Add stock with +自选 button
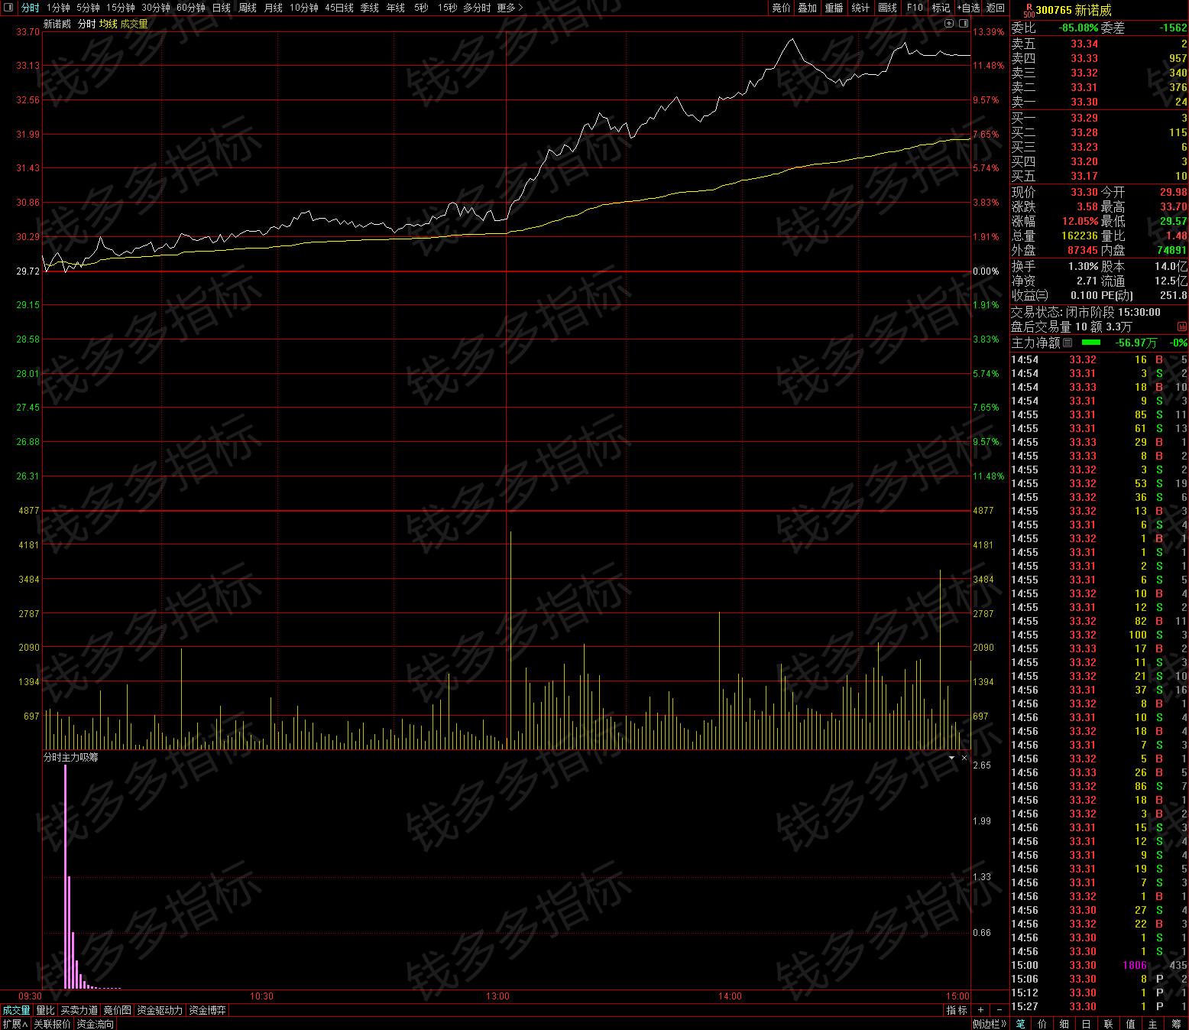This screenshot has height=1030, width=1189. (968, 8)
